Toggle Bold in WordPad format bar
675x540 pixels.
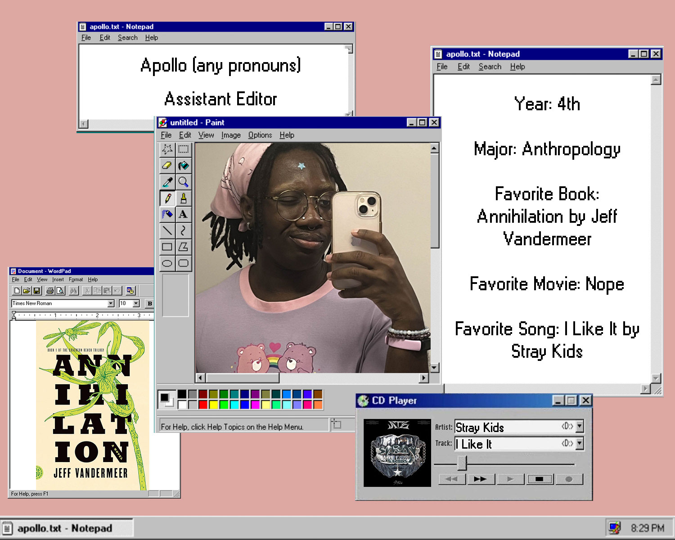149,304
